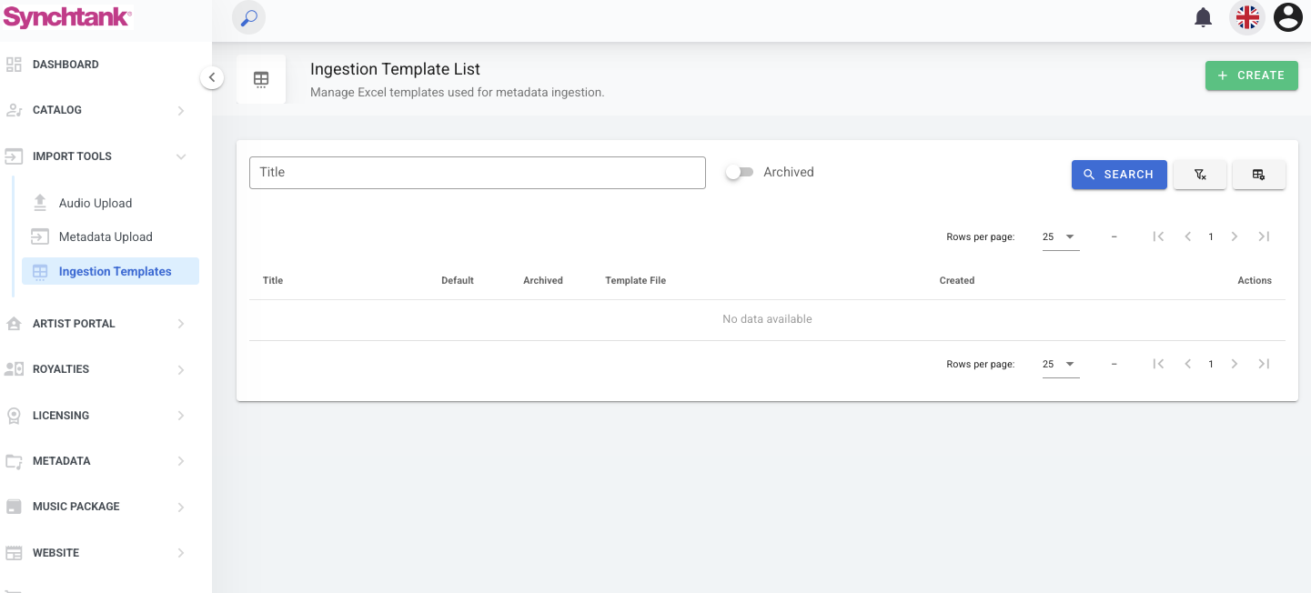This screenshot has height=593, width=1311.
Task: Go to next page in bottom pagination
Action: 1235,364
